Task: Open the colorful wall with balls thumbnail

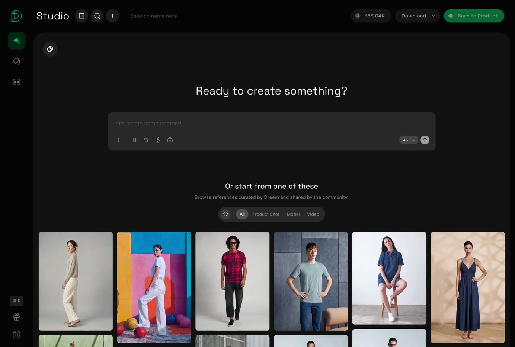Action: [154, 287]
